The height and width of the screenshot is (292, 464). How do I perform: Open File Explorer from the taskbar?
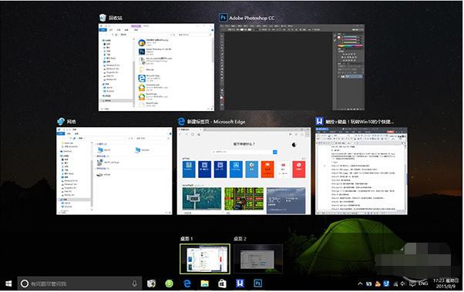click(205, 284)
